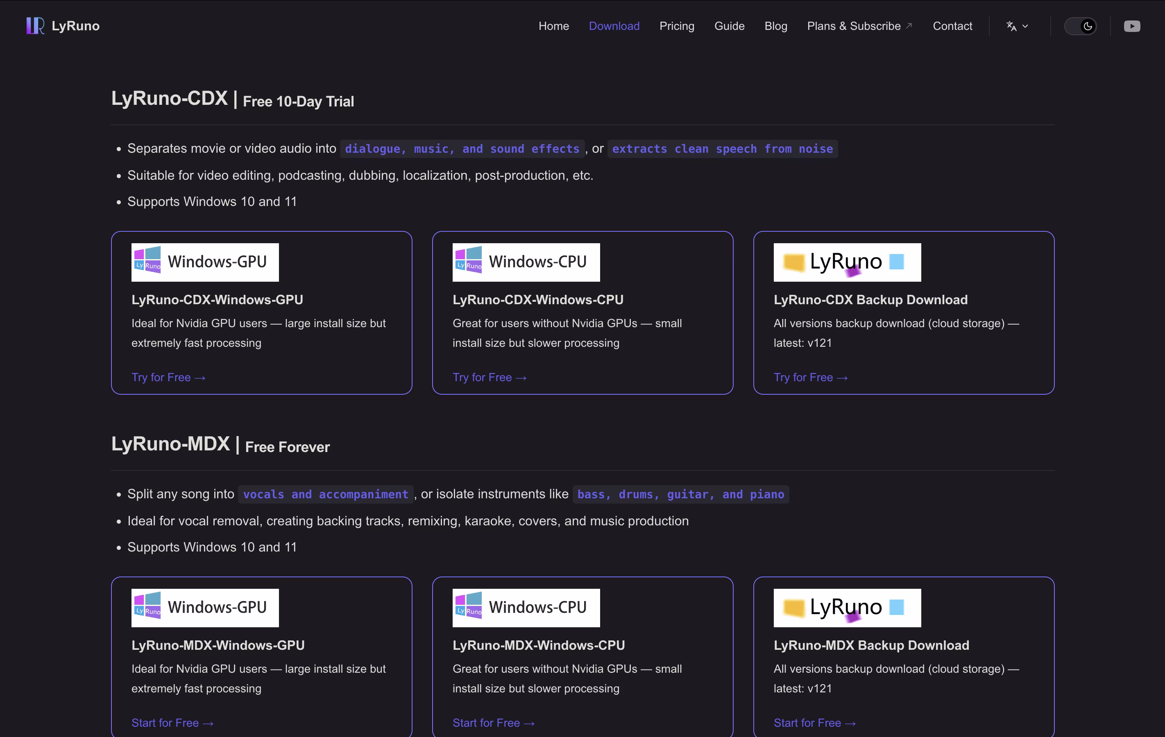Click the CDX Windows-CPU banner image
1165x737 pixels.
click(x=526, y=262)
